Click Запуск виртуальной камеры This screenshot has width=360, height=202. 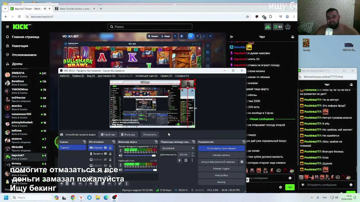tap(218, 162)
